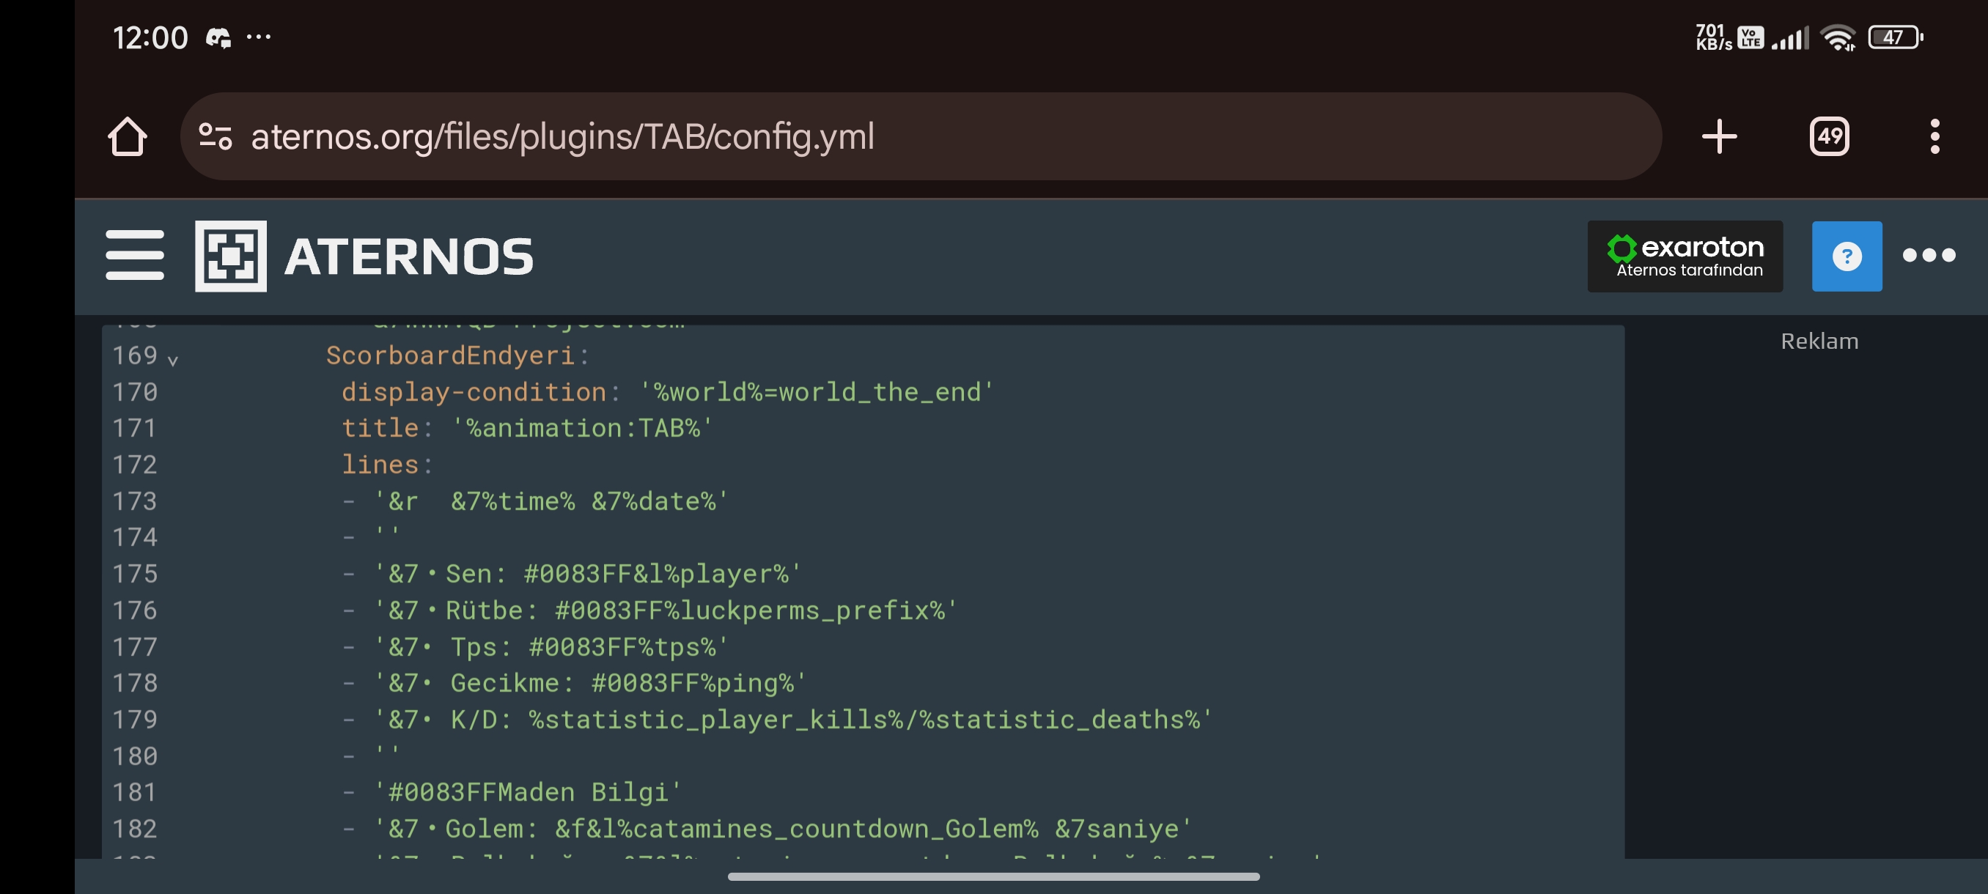The height and width of the screenshot is (894, 1988).
Task: Open the Aternos hamburger navigation menu
Action: (x=135, y=254)
